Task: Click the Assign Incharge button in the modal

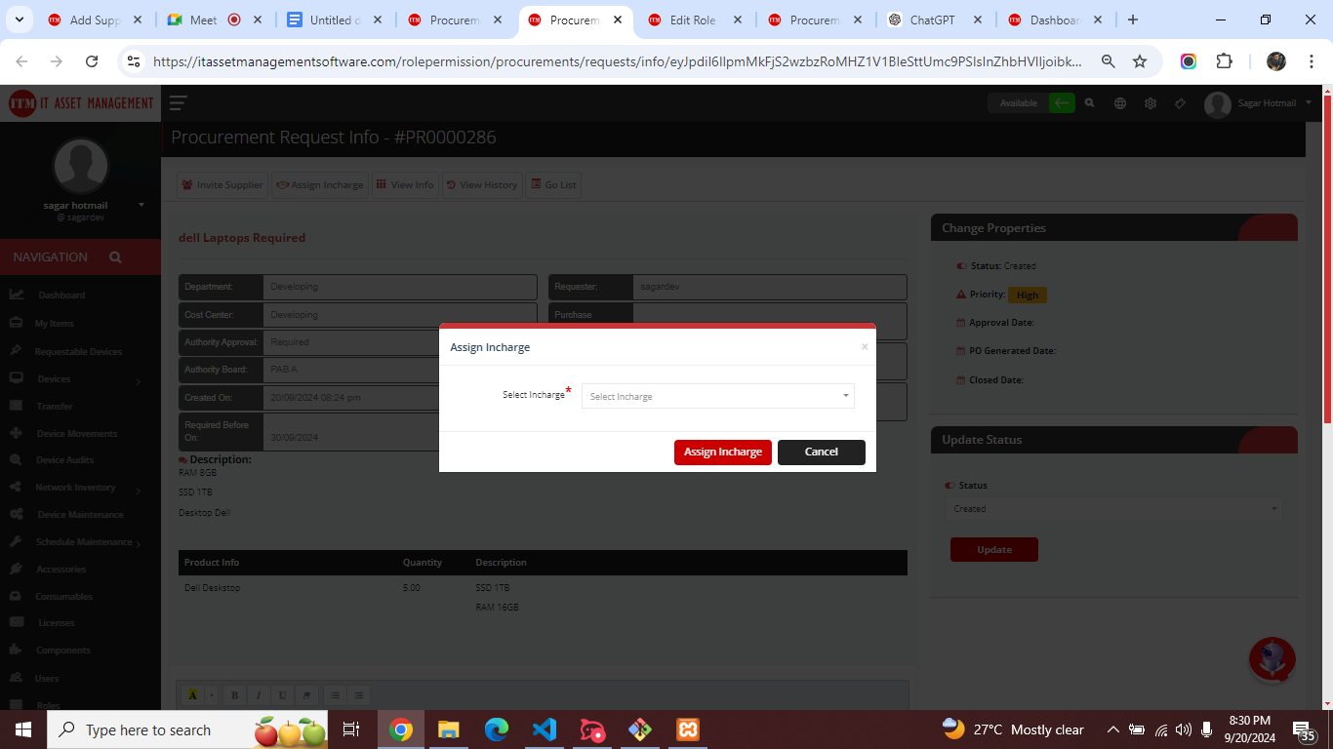Action: [x=722, y=452]
